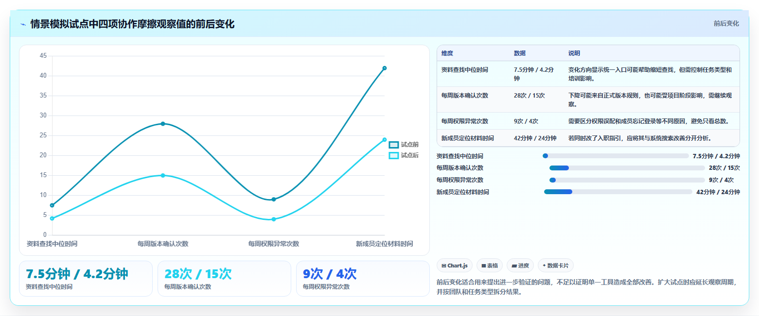The width and height of the screenshot is (759, 316).
Task: Click x-axis label 新成员定位材料时间
Action: [x=385, y=244]
